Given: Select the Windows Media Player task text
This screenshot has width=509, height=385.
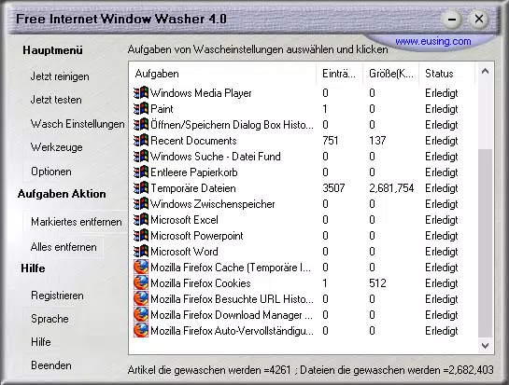Looking at the screenshot, I should click(x=201, y=93).
